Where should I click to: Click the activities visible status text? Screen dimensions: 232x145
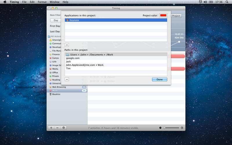point(113,128)
